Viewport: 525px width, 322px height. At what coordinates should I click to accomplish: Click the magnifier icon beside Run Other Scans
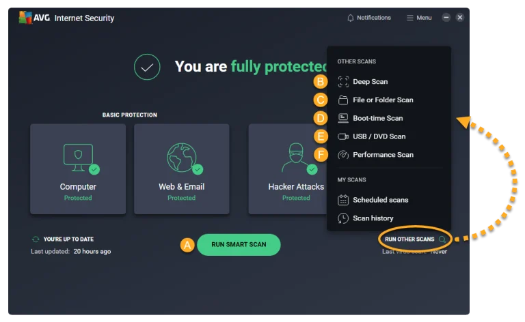442,239
